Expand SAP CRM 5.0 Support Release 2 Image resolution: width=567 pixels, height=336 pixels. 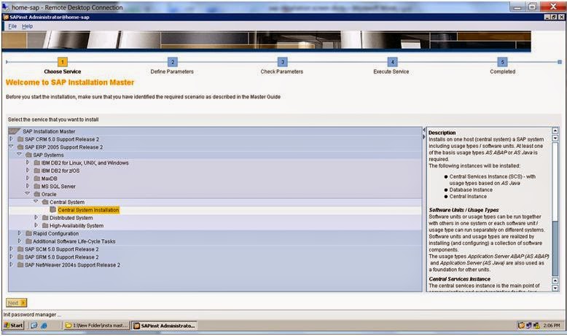coord(11,139)
